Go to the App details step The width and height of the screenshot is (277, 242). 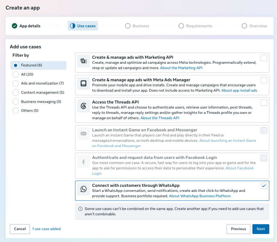[26, 26]
